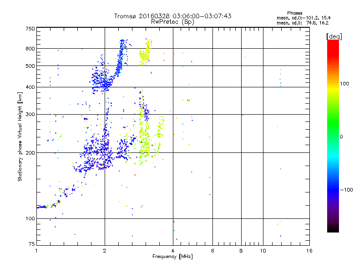Click the y-axis tick label "75"
The width and height of the screenshot is (364, 273).
pos(32,244)
